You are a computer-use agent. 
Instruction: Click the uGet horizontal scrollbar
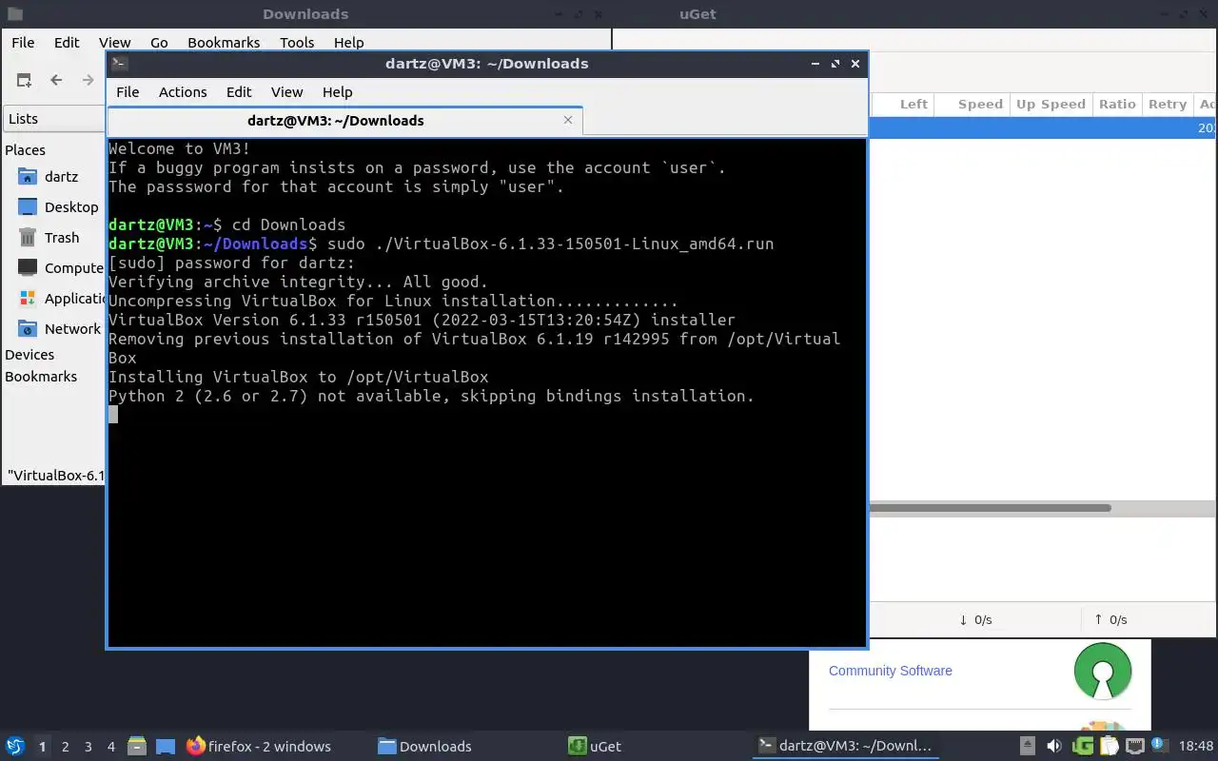click(990, 508)
